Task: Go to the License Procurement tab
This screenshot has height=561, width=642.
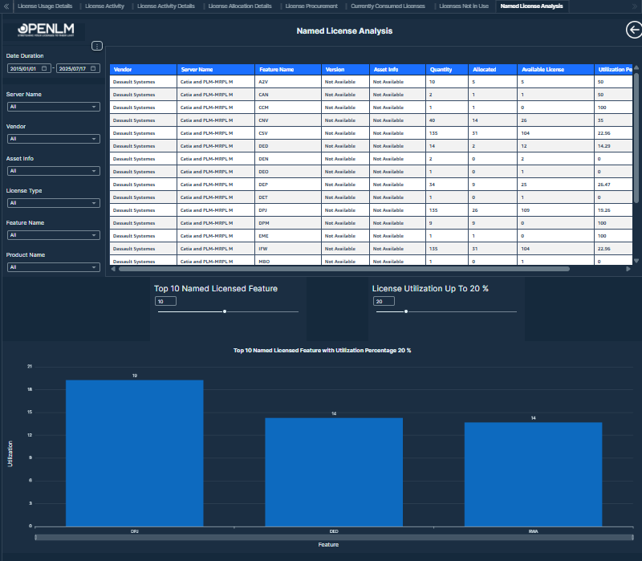Action: point(311,6)
